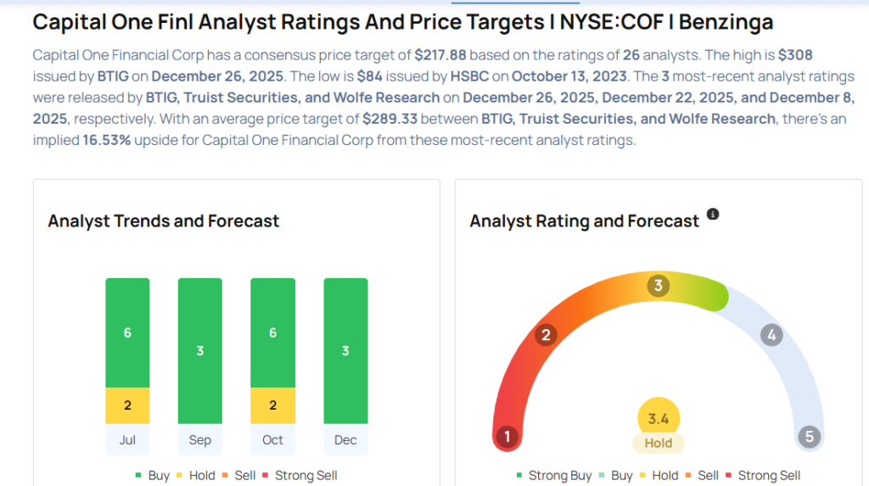Click gauge marker number 3
The image size is (869, 486).
click(x=658, y=286)
